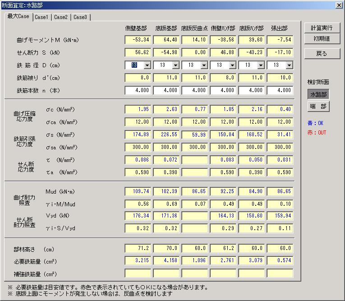Screen dimensions: 345x301
Task: Click the 側壁基部 column header
Action: [136, 28]
